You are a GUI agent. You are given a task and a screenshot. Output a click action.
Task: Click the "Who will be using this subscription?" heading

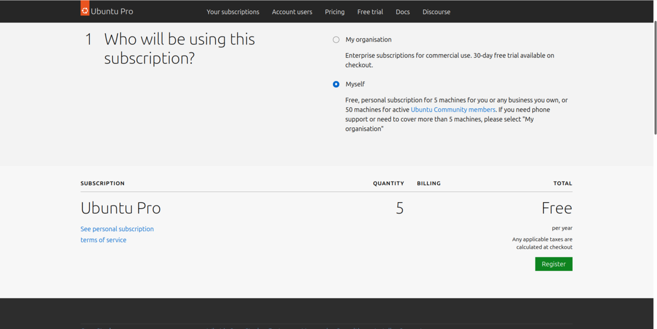click(x=180, y=49)
